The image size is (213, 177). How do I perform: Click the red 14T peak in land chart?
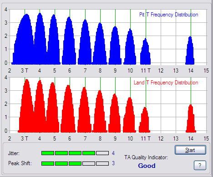coord(191,119)
